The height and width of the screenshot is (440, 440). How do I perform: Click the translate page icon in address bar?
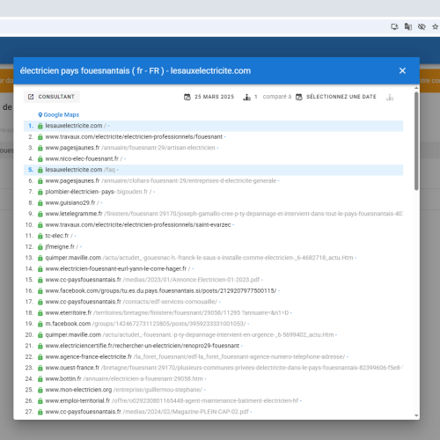(408, 26)
